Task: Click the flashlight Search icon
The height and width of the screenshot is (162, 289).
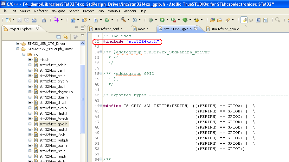Action: click(228, 20)
